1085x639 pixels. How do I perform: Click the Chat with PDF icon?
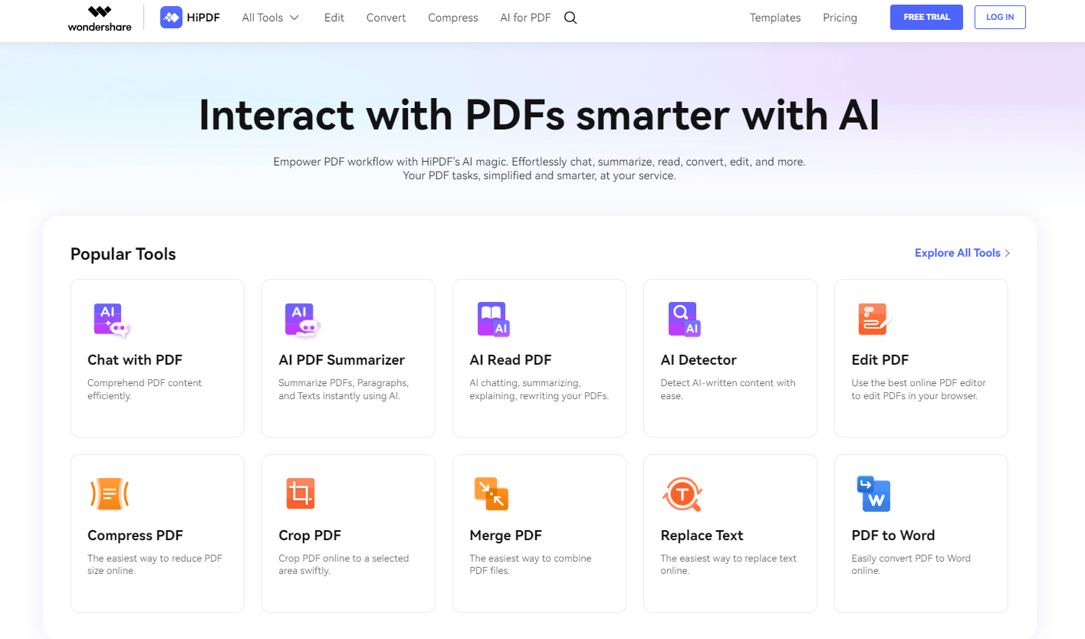(x=112, y=319)
